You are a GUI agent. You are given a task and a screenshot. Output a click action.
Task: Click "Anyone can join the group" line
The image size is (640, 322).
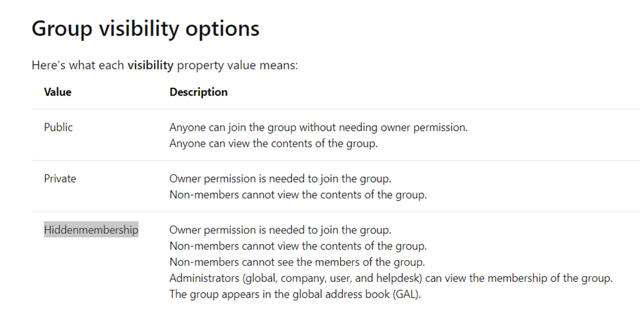(x=318, y=127)
